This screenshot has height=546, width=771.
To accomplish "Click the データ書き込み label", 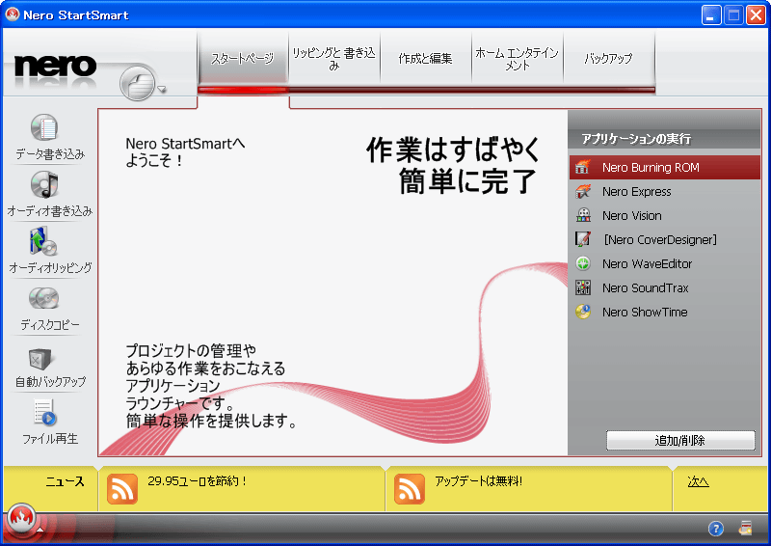I will (50, 154).
